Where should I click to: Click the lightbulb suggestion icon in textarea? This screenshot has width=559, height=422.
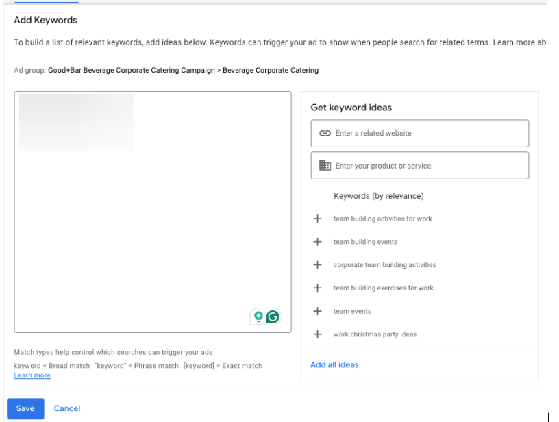[258, 316]
